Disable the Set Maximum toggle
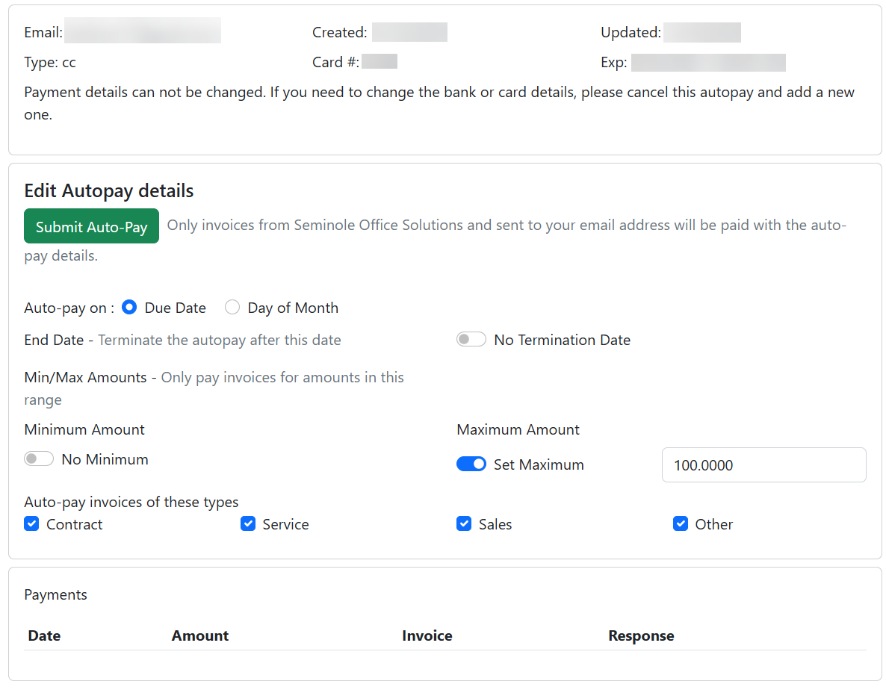The image size is (886, 690). (x=471, y=463)
